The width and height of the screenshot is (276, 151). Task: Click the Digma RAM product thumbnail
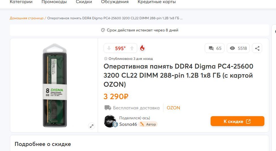tap(55, 85)
